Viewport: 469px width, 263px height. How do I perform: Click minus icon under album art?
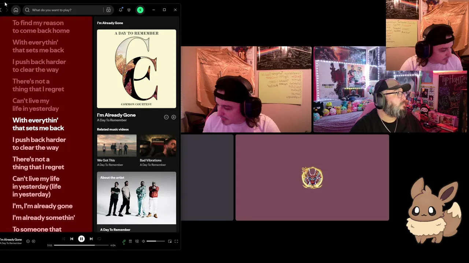[x=166, y=117]
